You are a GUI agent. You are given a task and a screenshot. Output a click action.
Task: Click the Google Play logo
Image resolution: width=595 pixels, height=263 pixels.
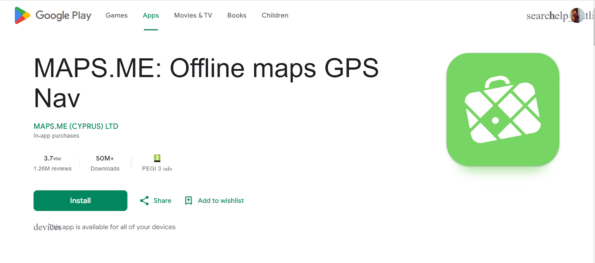53,15
